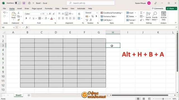Image resolution: width=179 pixels, height=100 pixels.
Task: Expand the Paste options arrow
Action: (13, 20)
